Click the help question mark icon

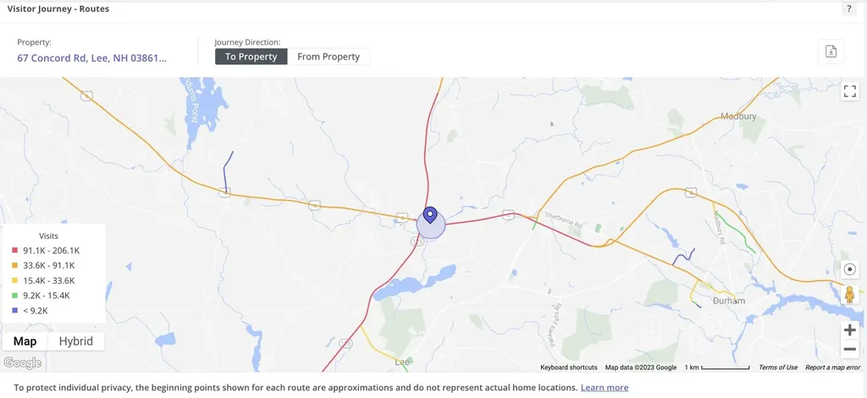pyautogui.click(x=848, y=9)
